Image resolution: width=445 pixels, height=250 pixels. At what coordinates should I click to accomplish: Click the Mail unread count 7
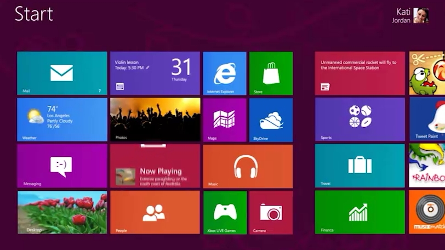[100, 91]
